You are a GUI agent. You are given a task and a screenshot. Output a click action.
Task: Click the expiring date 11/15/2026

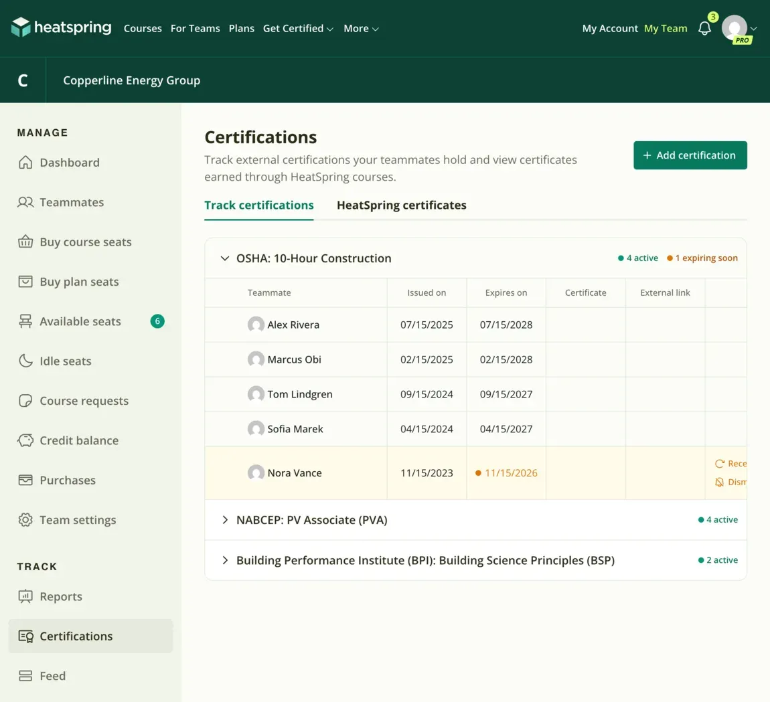pos(511,472)
